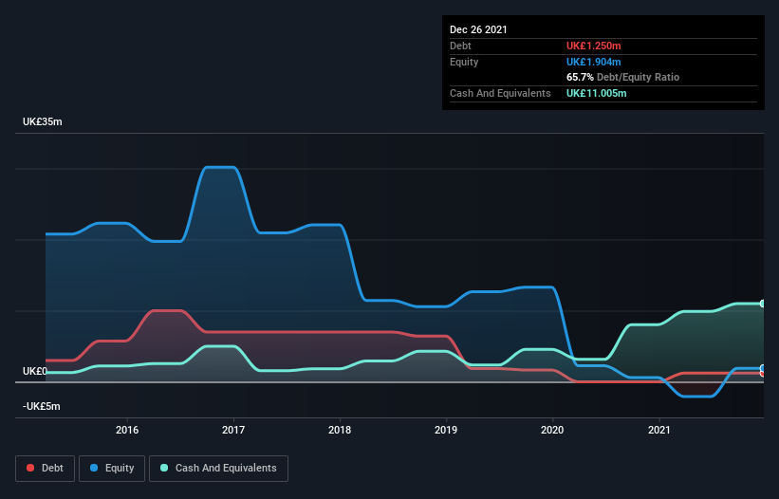
Task: Click the Cash And Equivalents endpoint marker on chart
Action: point(763,304)
